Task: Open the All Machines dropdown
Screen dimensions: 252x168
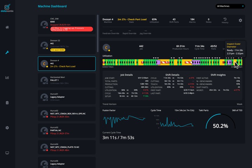Action: coord(230,6)
